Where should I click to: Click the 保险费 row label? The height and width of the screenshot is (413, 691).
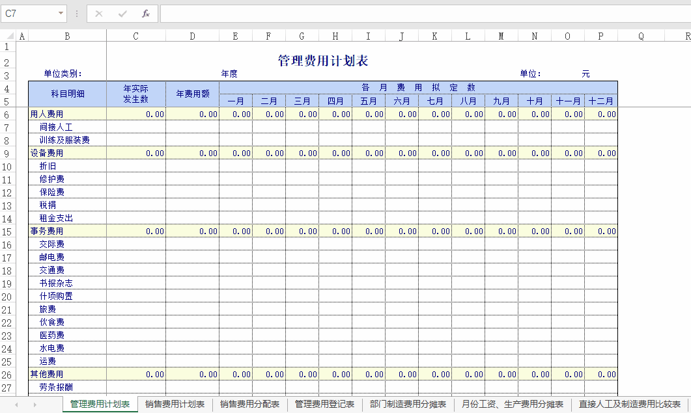[x=51, y=192]
